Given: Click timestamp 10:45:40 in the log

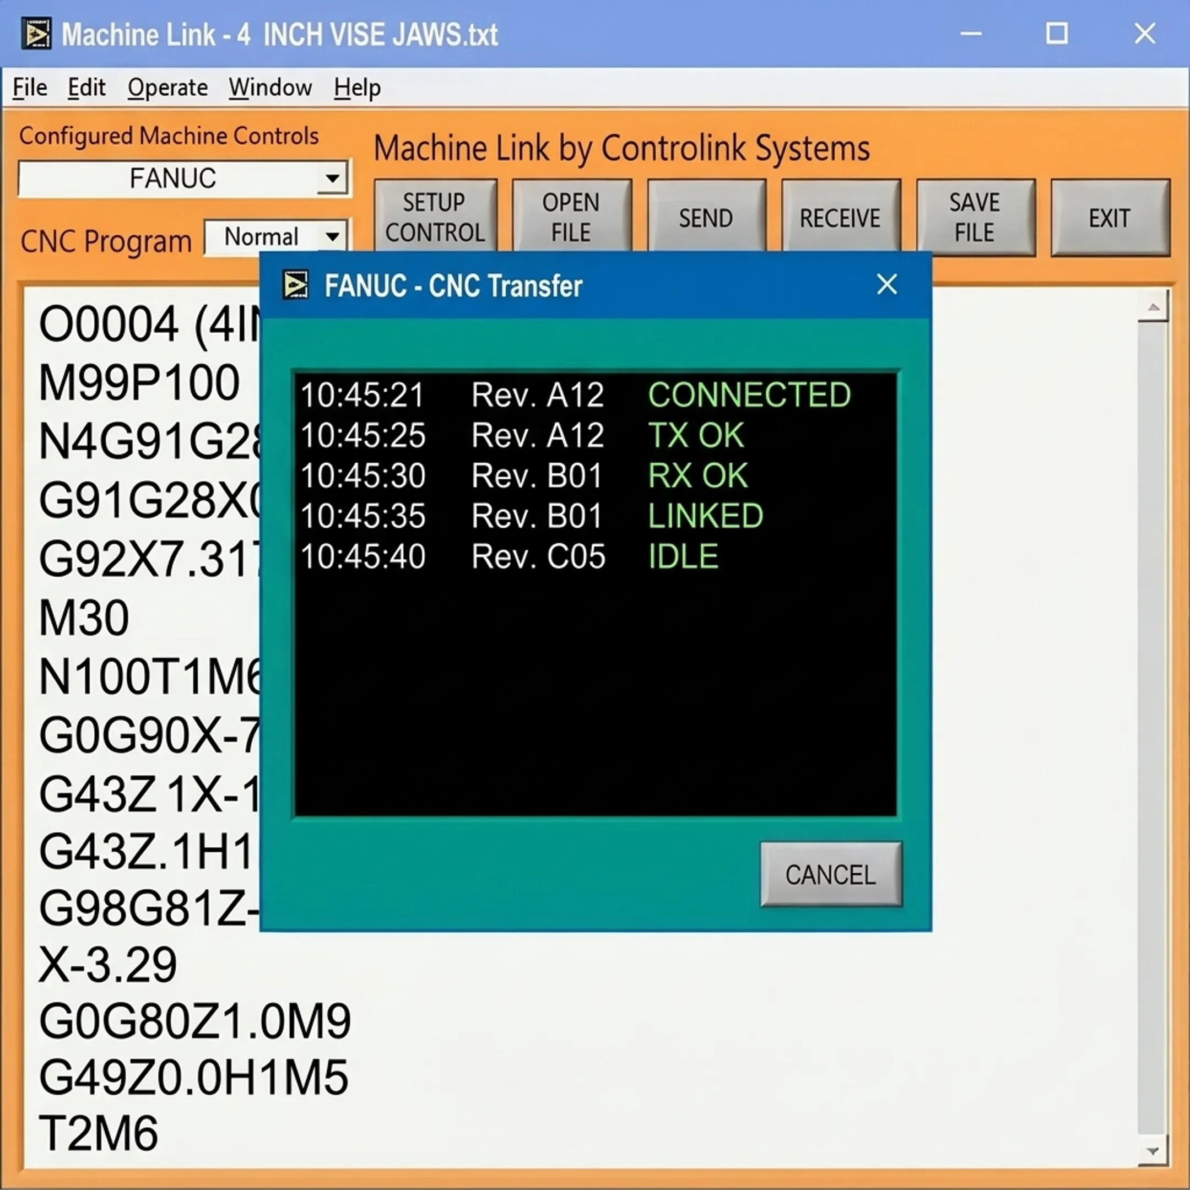Looking at the screenshot, I should (x=363, y=556).
